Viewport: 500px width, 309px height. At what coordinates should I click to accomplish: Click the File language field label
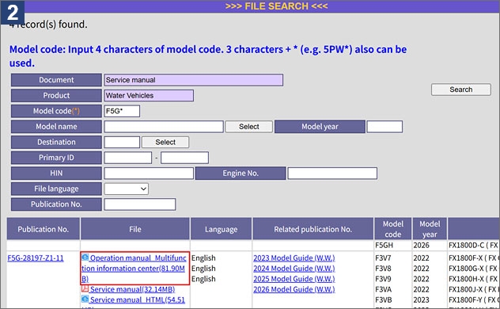[56, 189]
